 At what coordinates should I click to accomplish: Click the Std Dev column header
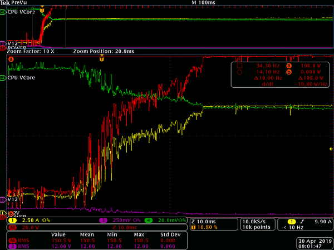[170, 234]
